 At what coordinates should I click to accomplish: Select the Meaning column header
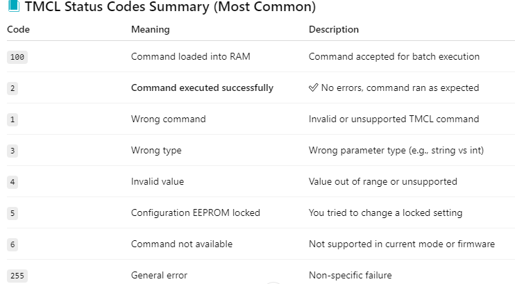tap(150, 30)
